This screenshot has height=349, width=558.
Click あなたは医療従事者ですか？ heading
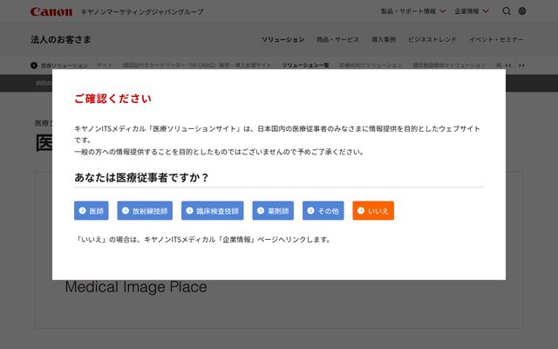tap(141, 177)
